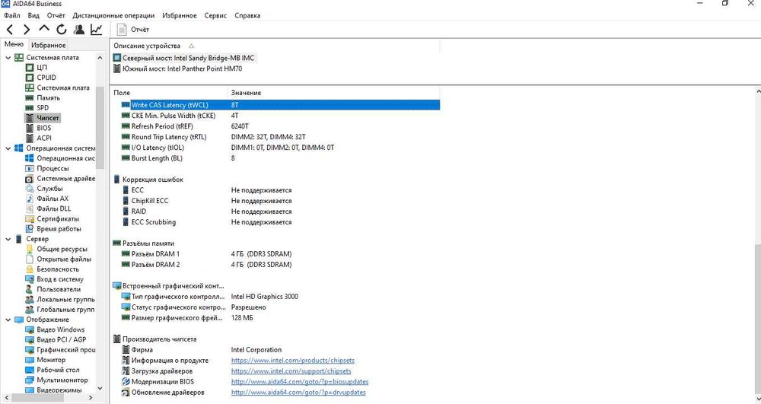Open the Отчёт menu
761x404 pixels.
(x=56, y=15)
